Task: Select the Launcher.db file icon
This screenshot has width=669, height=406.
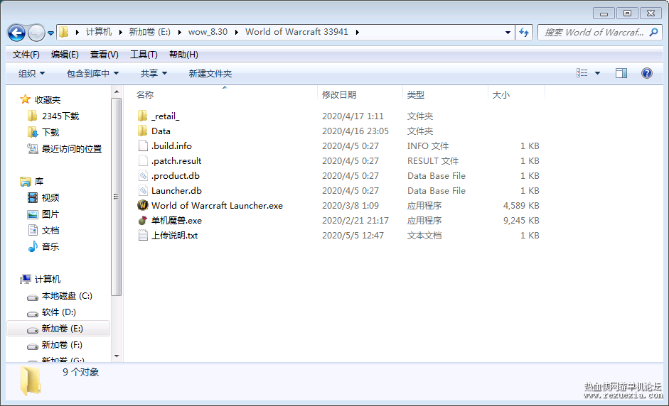Action: pos(143,190)
